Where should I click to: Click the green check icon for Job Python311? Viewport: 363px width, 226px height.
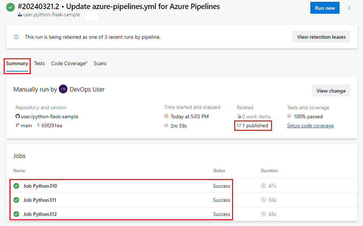[16, 200]
